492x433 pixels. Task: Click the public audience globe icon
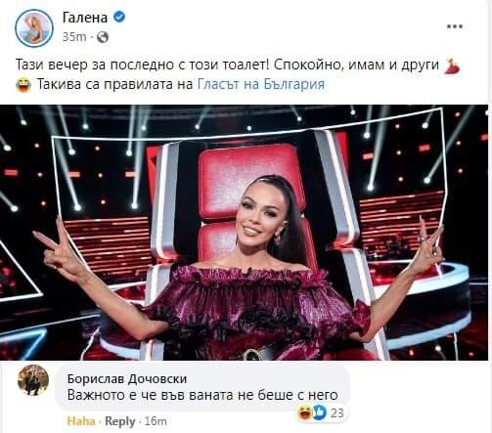coord(103,37)
